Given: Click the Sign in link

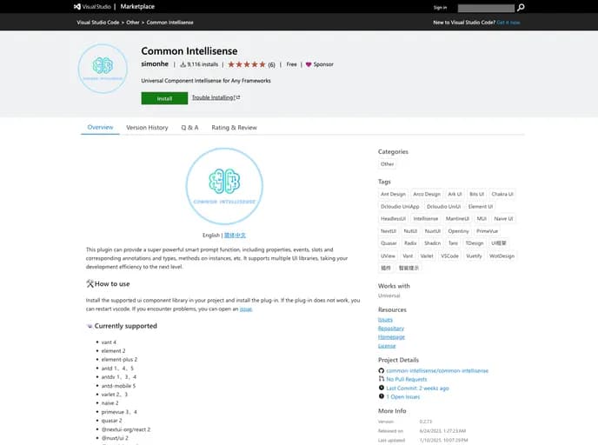Looking at the screenshot, I should (x=440, y=8).
